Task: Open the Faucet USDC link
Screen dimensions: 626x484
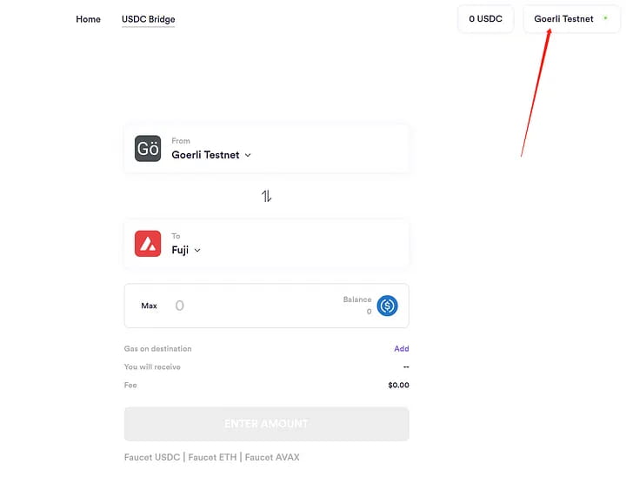Action: tap(152, 457)
